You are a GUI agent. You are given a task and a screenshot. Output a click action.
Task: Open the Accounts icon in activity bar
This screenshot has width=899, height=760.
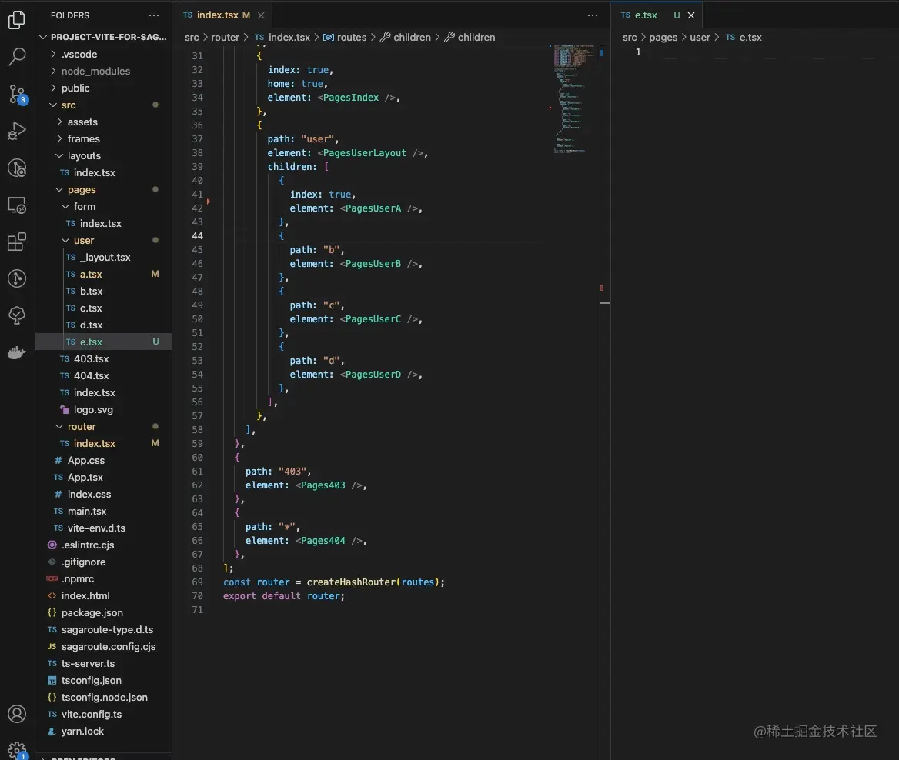17,714
